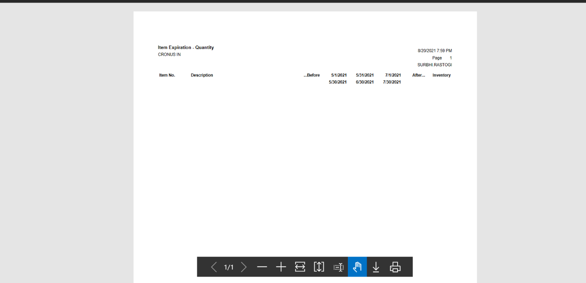
Task: Print the Item Expiration report
Action: tap(395, 267)
